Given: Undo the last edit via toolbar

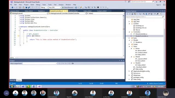Looking at the screenshot, I should (x=32, y=7).
